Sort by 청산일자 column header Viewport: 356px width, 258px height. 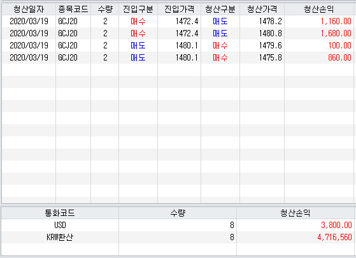(x=29, y=10)
